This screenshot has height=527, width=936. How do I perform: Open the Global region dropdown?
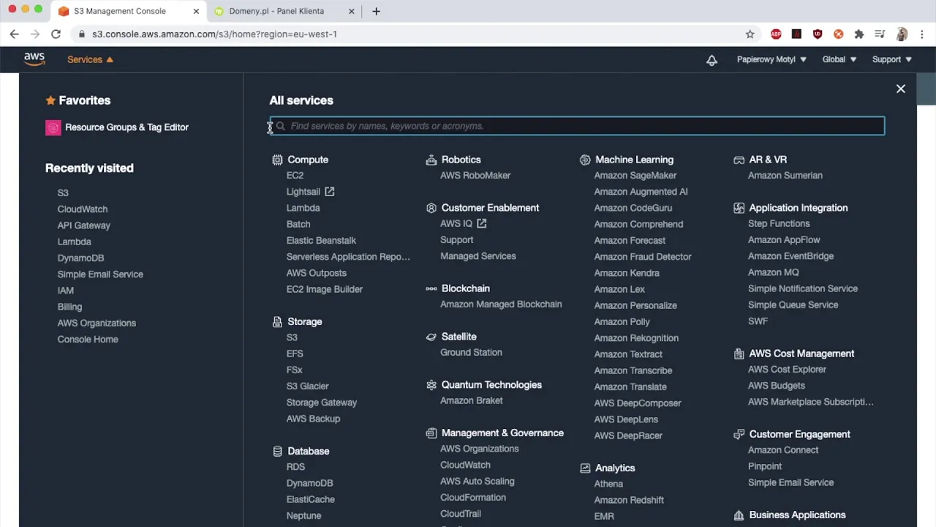click(839, 59)
